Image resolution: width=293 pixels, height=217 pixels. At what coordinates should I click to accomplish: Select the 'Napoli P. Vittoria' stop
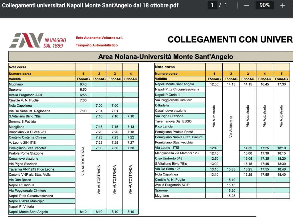(21, 206)
